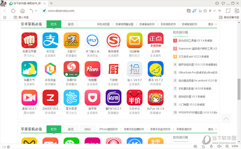Click the 最右 V2.7.2 app icon
Image resolution: width=241 pixels, height=149 pixels.
pyautogui.click(x=155, y=69)
